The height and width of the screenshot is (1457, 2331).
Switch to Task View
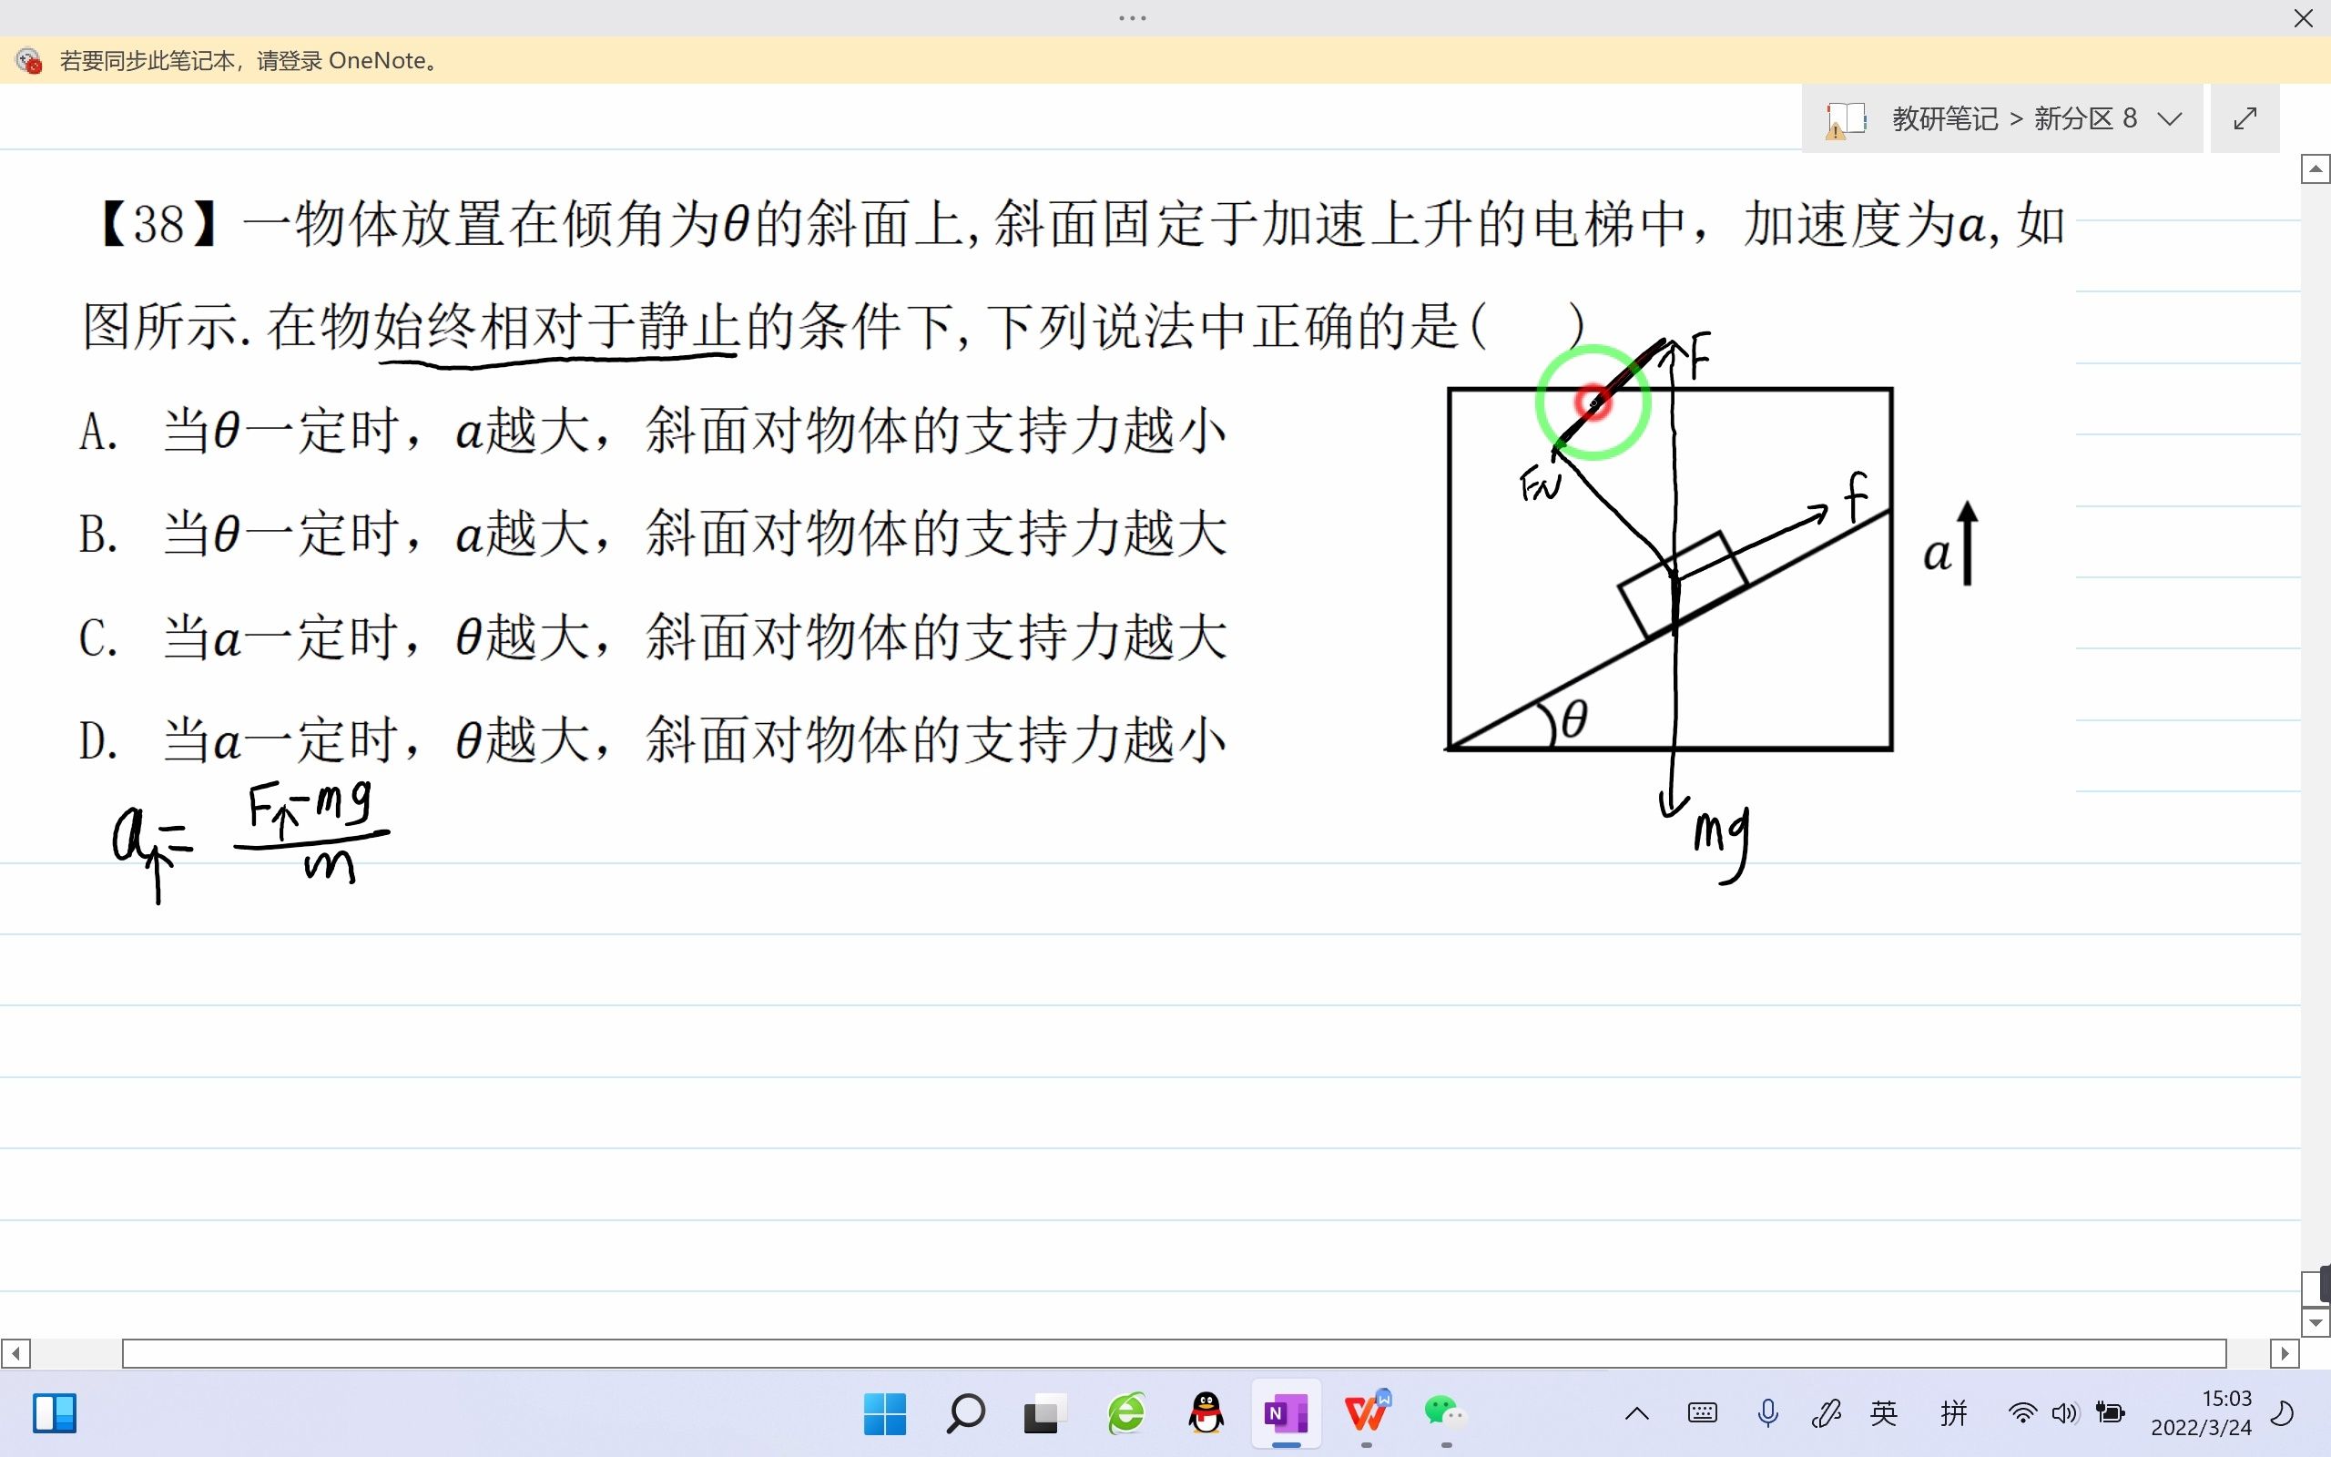[x=1045, y=1414]
